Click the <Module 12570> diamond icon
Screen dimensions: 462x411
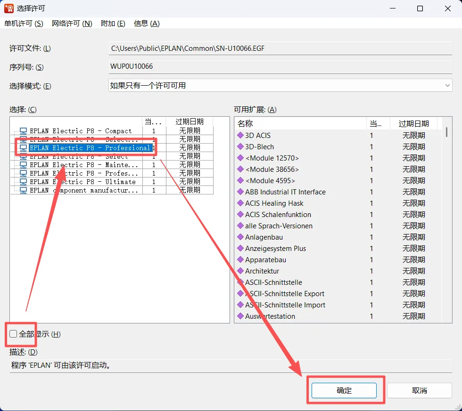coord(240,158)
